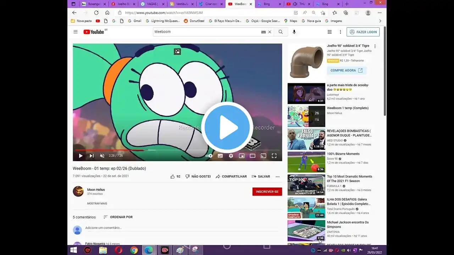
Task: Unmute the video with the speaker icon
Action: (102, 156)
